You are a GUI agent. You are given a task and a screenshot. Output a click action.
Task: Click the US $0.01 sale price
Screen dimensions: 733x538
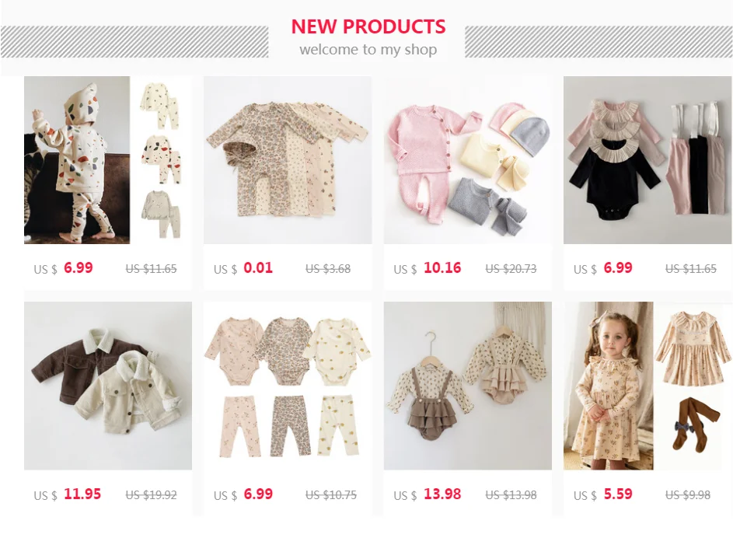pos(243,268)
